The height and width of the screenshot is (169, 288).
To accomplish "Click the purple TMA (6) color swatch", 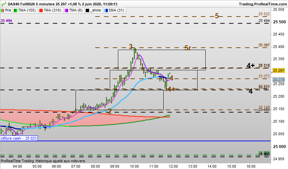I will coord(66,10).
